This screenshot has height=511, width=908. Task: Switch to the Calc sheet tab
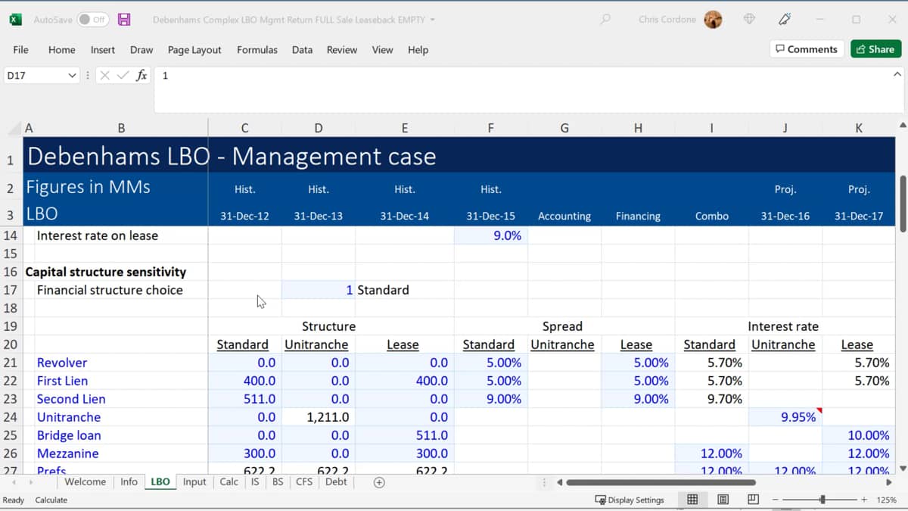229,481
